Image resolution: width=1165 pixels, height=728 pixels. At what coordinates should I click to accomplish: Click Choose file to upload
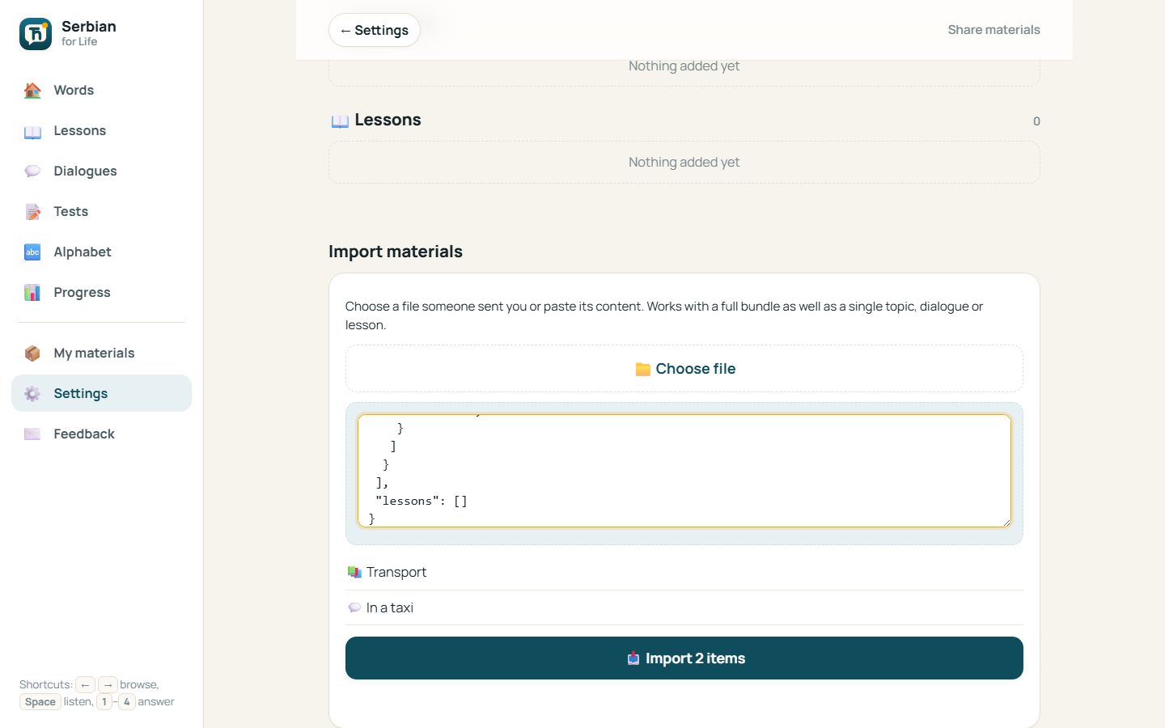[684, 369]
